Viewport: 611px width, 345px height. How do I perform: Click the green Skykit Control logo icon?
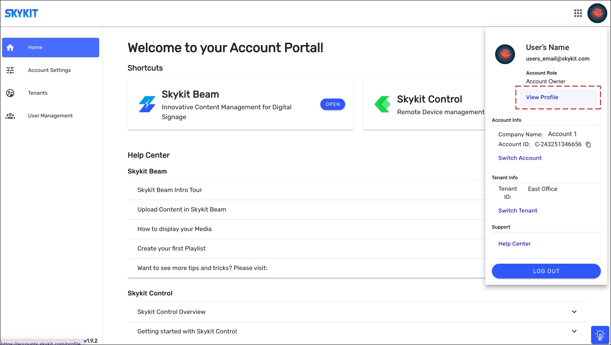click(383, 104)
